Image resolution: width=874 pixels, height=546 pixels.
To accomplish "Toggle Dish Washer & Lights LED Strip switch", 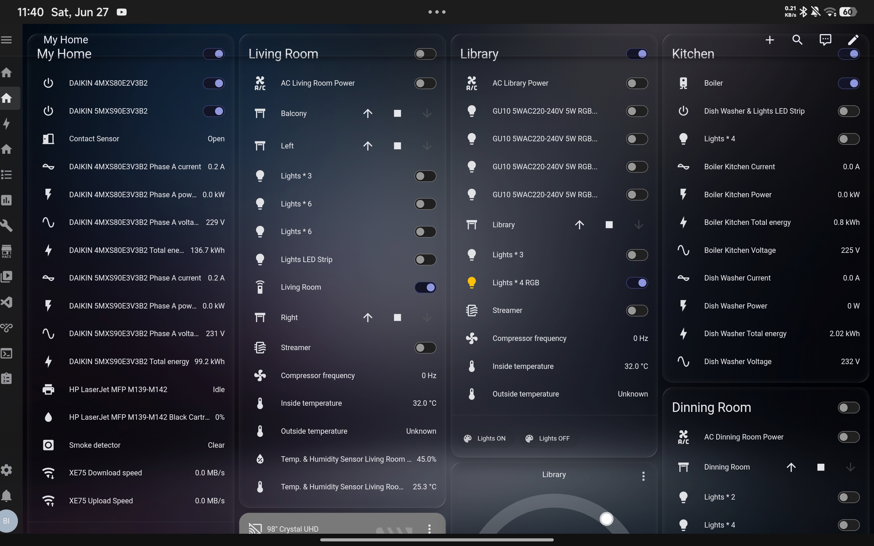I will [x=849, y=111].
